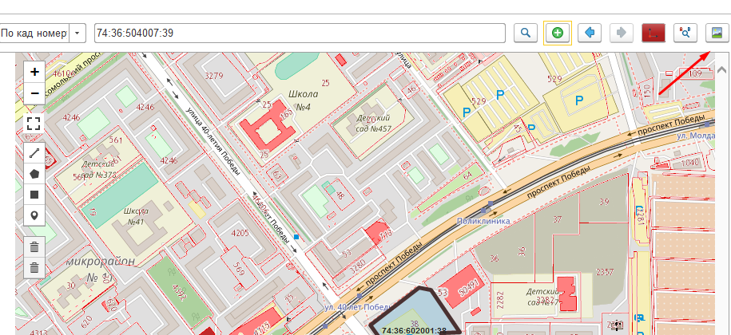Image resolution: width=731 pixels, height=335 pixels.
Task: Click the cadastral number input field
Action: pyautogui.click(x=300, y=33)
